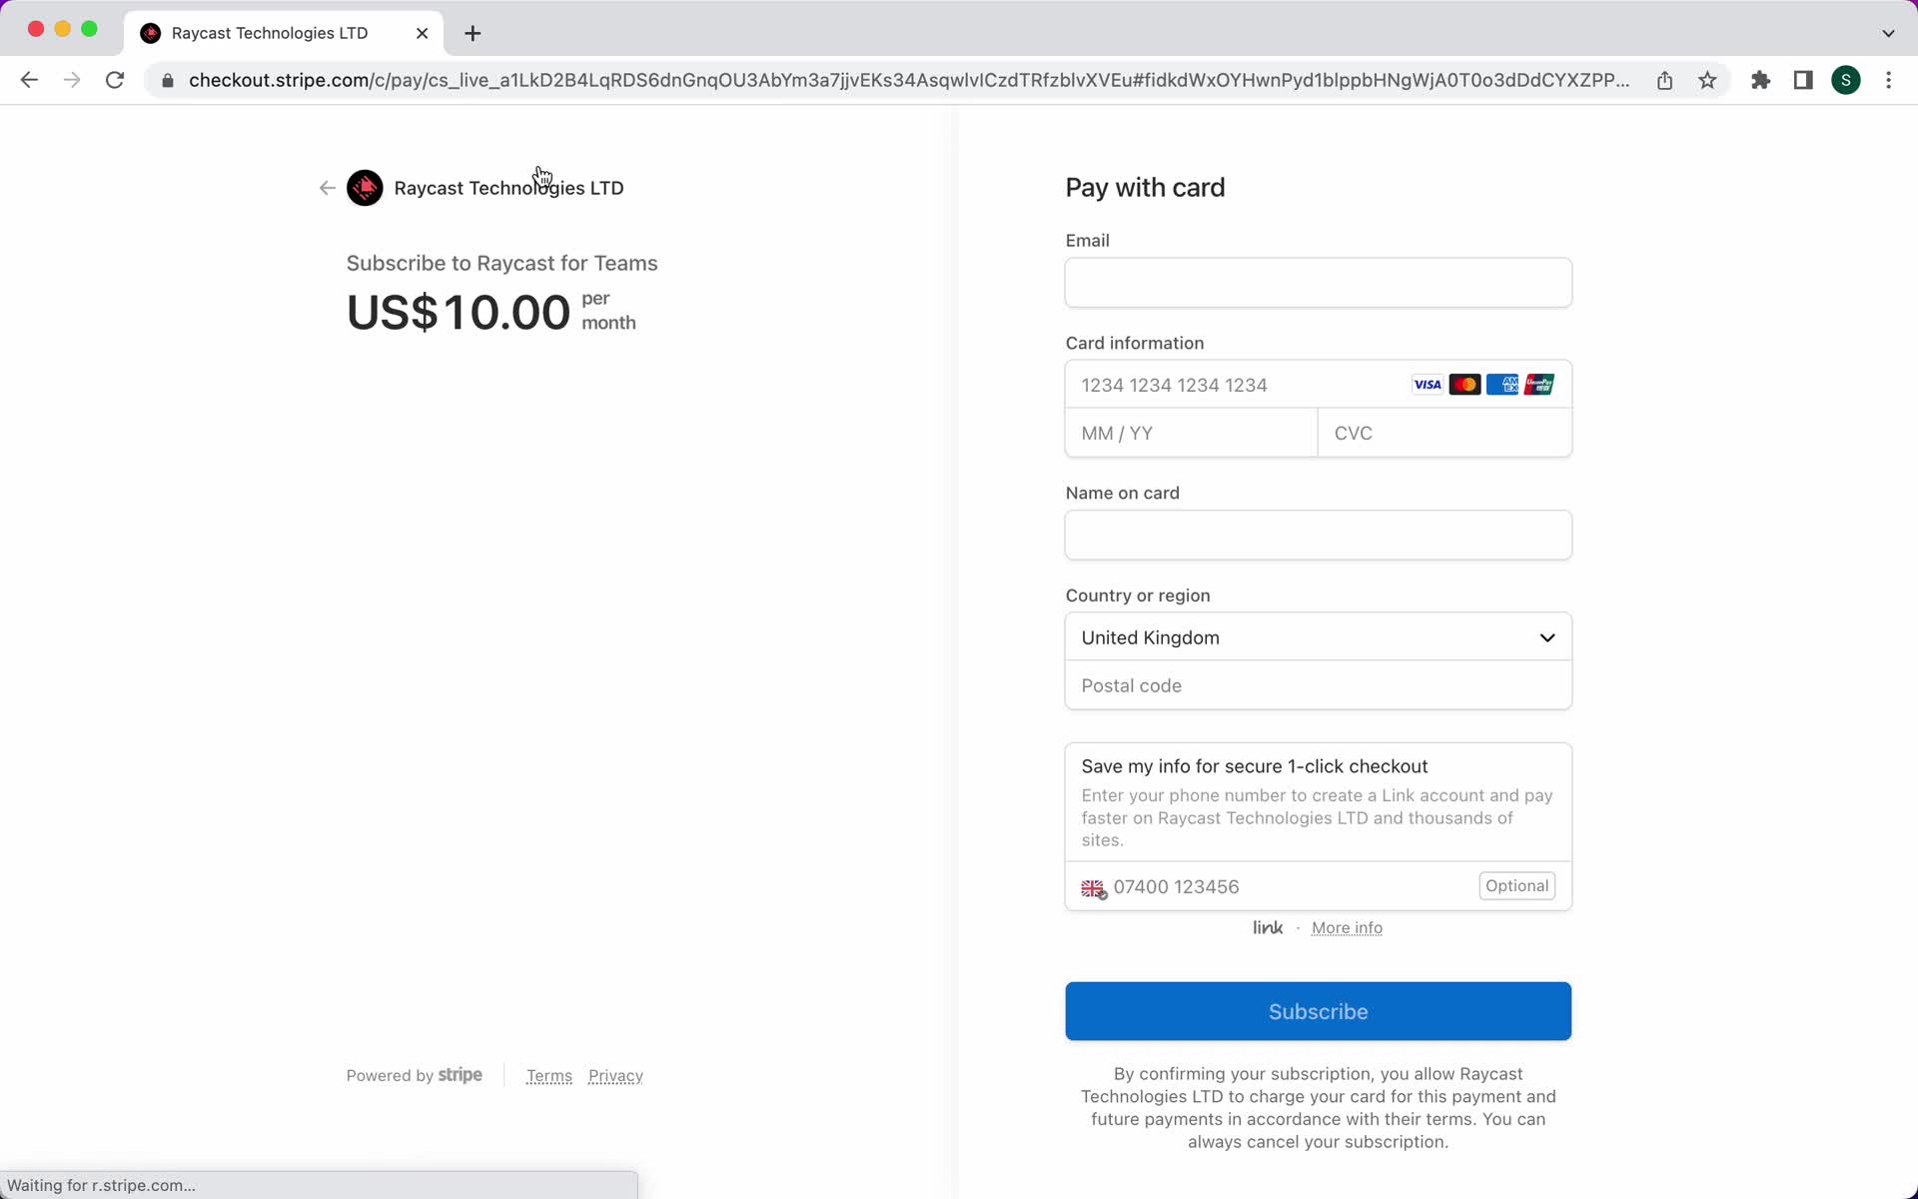1918x1199 pixels.
Task: Click the Privacy link in footer
Action: 616,1075
